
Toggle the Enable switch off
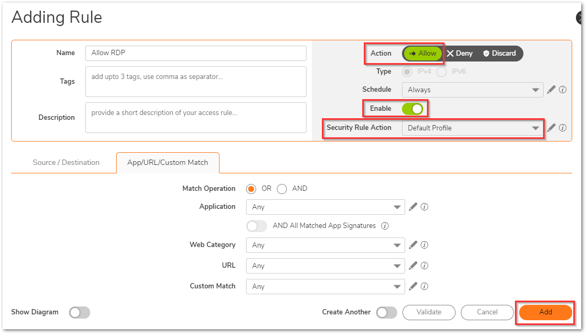tap(413, 109)
